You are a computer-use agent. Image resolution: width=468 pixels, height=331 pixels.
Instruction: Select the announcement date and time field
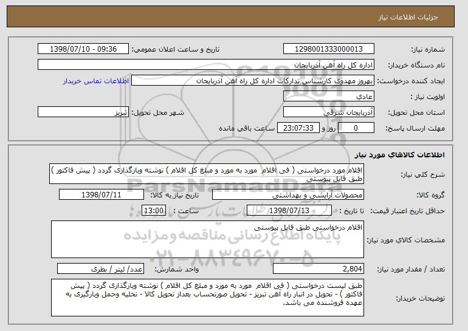83,49
